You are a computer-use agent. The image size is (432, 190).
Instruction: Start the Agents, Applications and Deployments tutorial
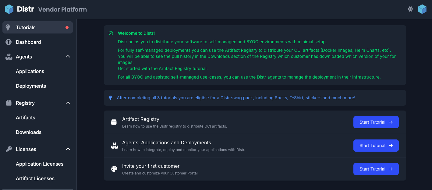coord(376,146)
